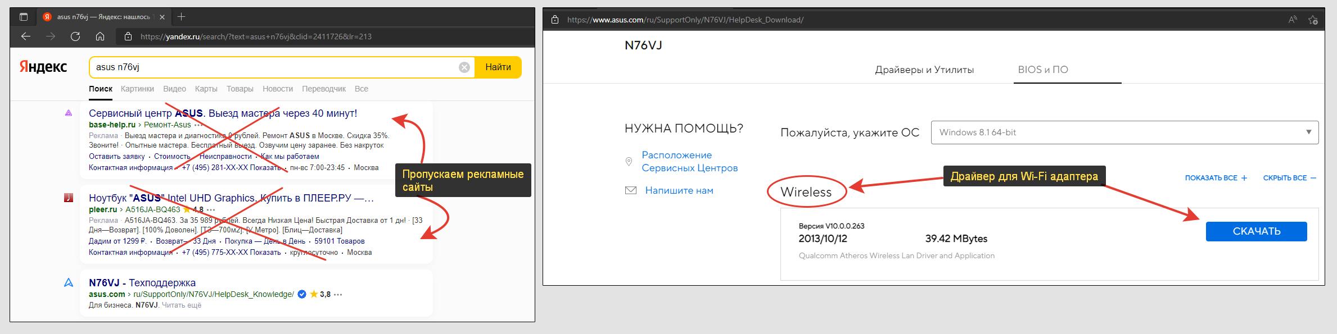Click the asus.com result favicon
Screen dimensions: 1337x334
[x=69, y=282]
